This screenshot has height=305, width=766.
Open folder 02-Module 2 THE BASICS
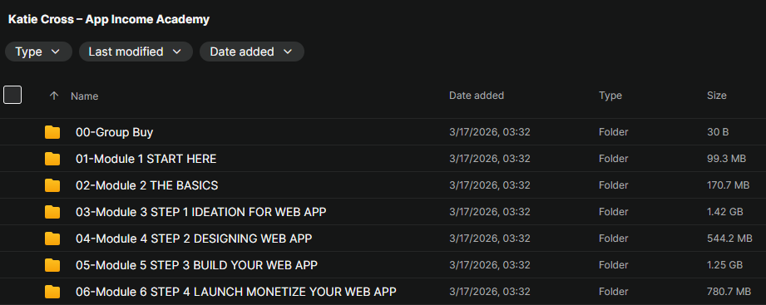pyautogui.click(x=147, y=185)
